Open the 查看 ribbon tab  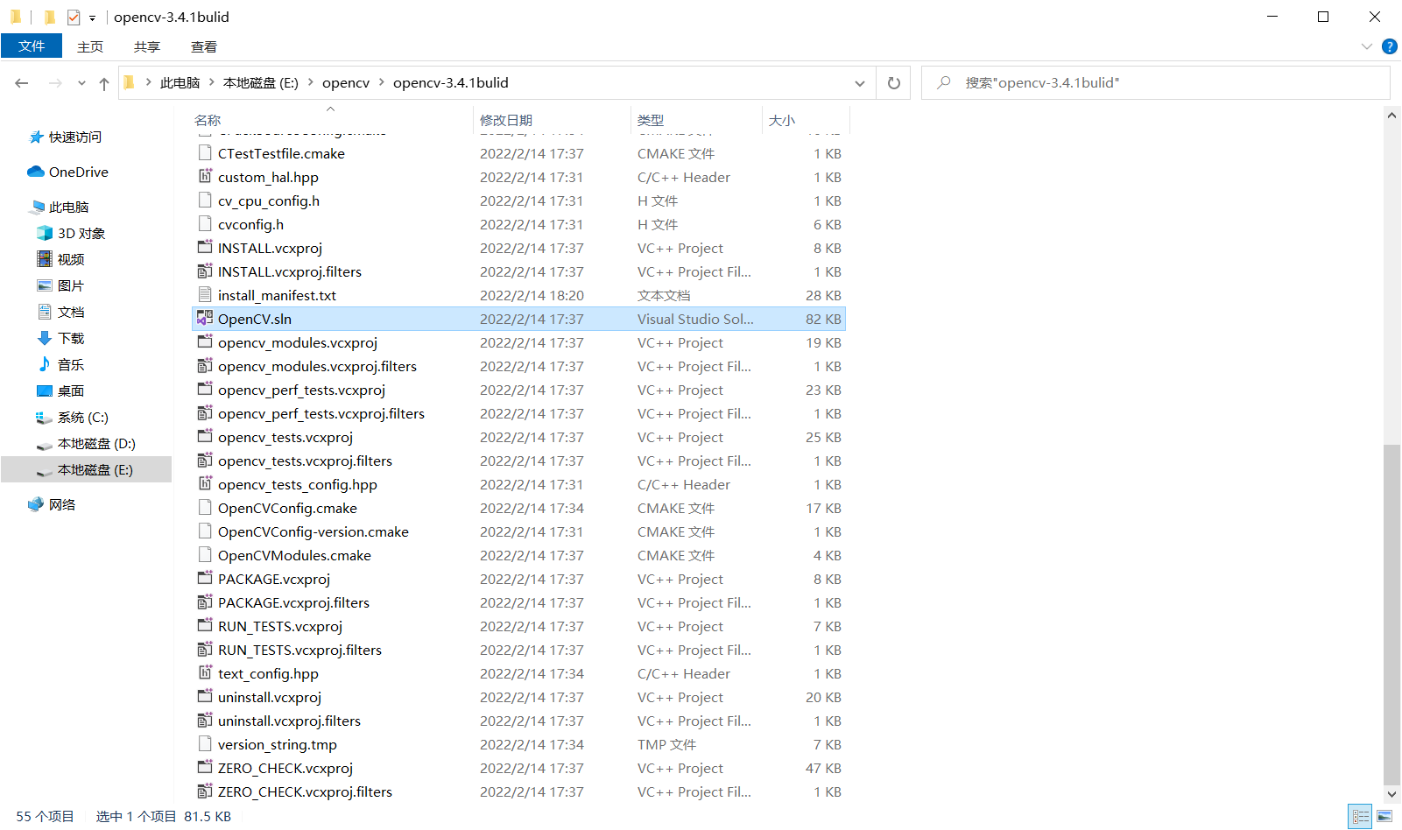(x=204, y=46)
